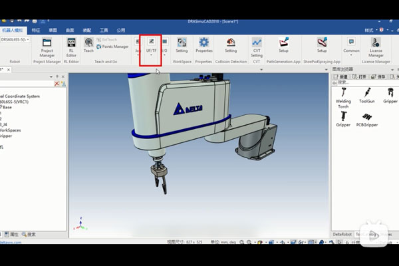Switch to the 特征 ribbon tab

tap(36, 31)
